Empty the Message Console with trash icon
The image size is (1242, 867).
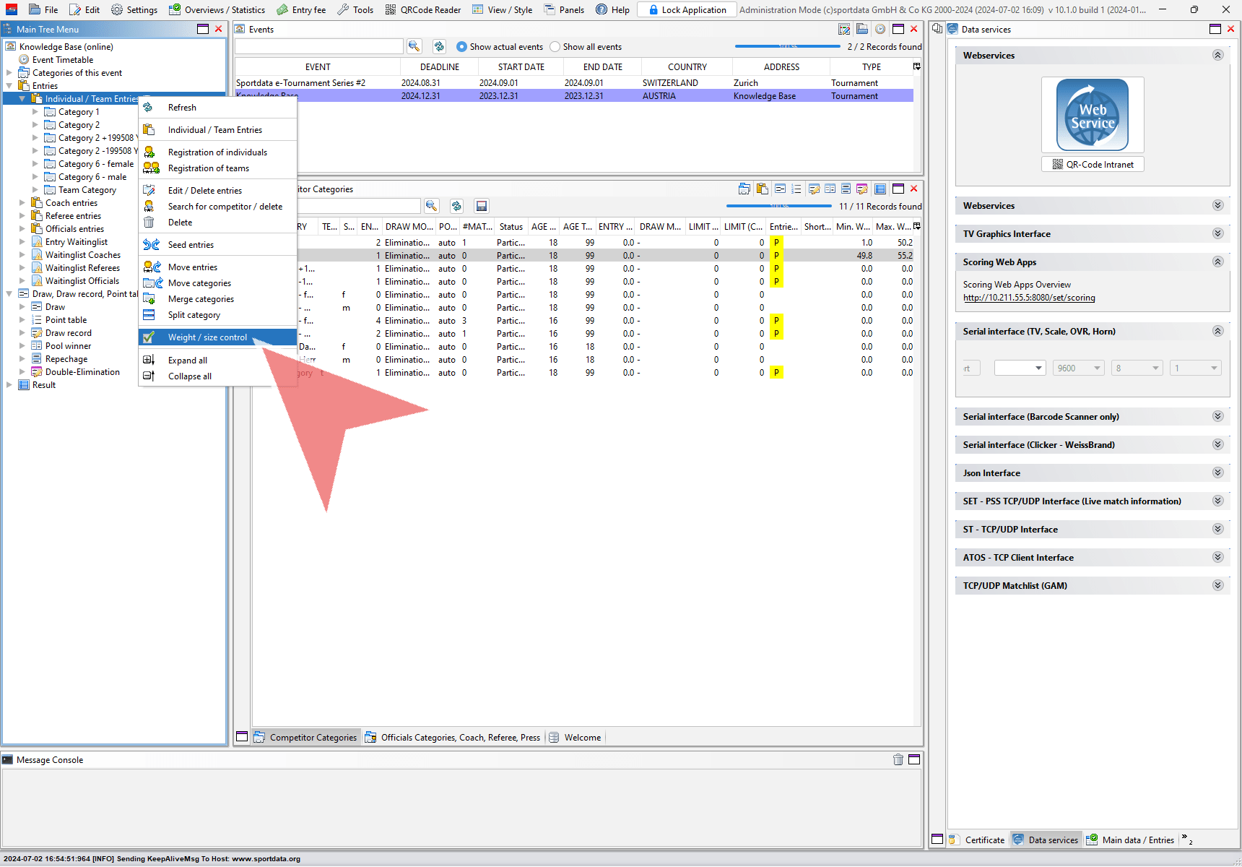pos(898,759)
